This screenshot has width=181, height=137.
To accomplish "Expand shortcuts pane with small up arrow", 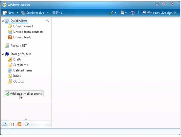I will (x=26, y=119).
